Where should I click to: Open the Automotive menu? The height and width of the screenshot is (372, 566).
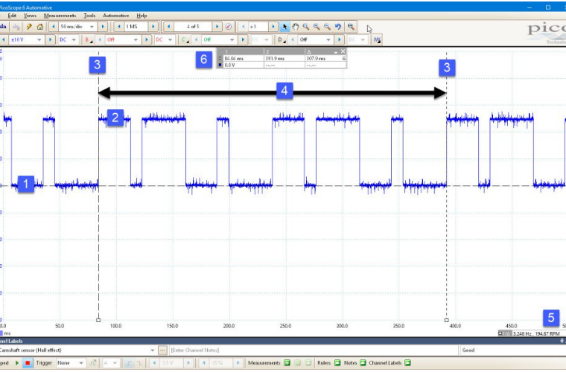116,16
